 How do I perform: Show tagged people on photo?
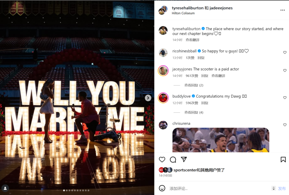[5, 188]
